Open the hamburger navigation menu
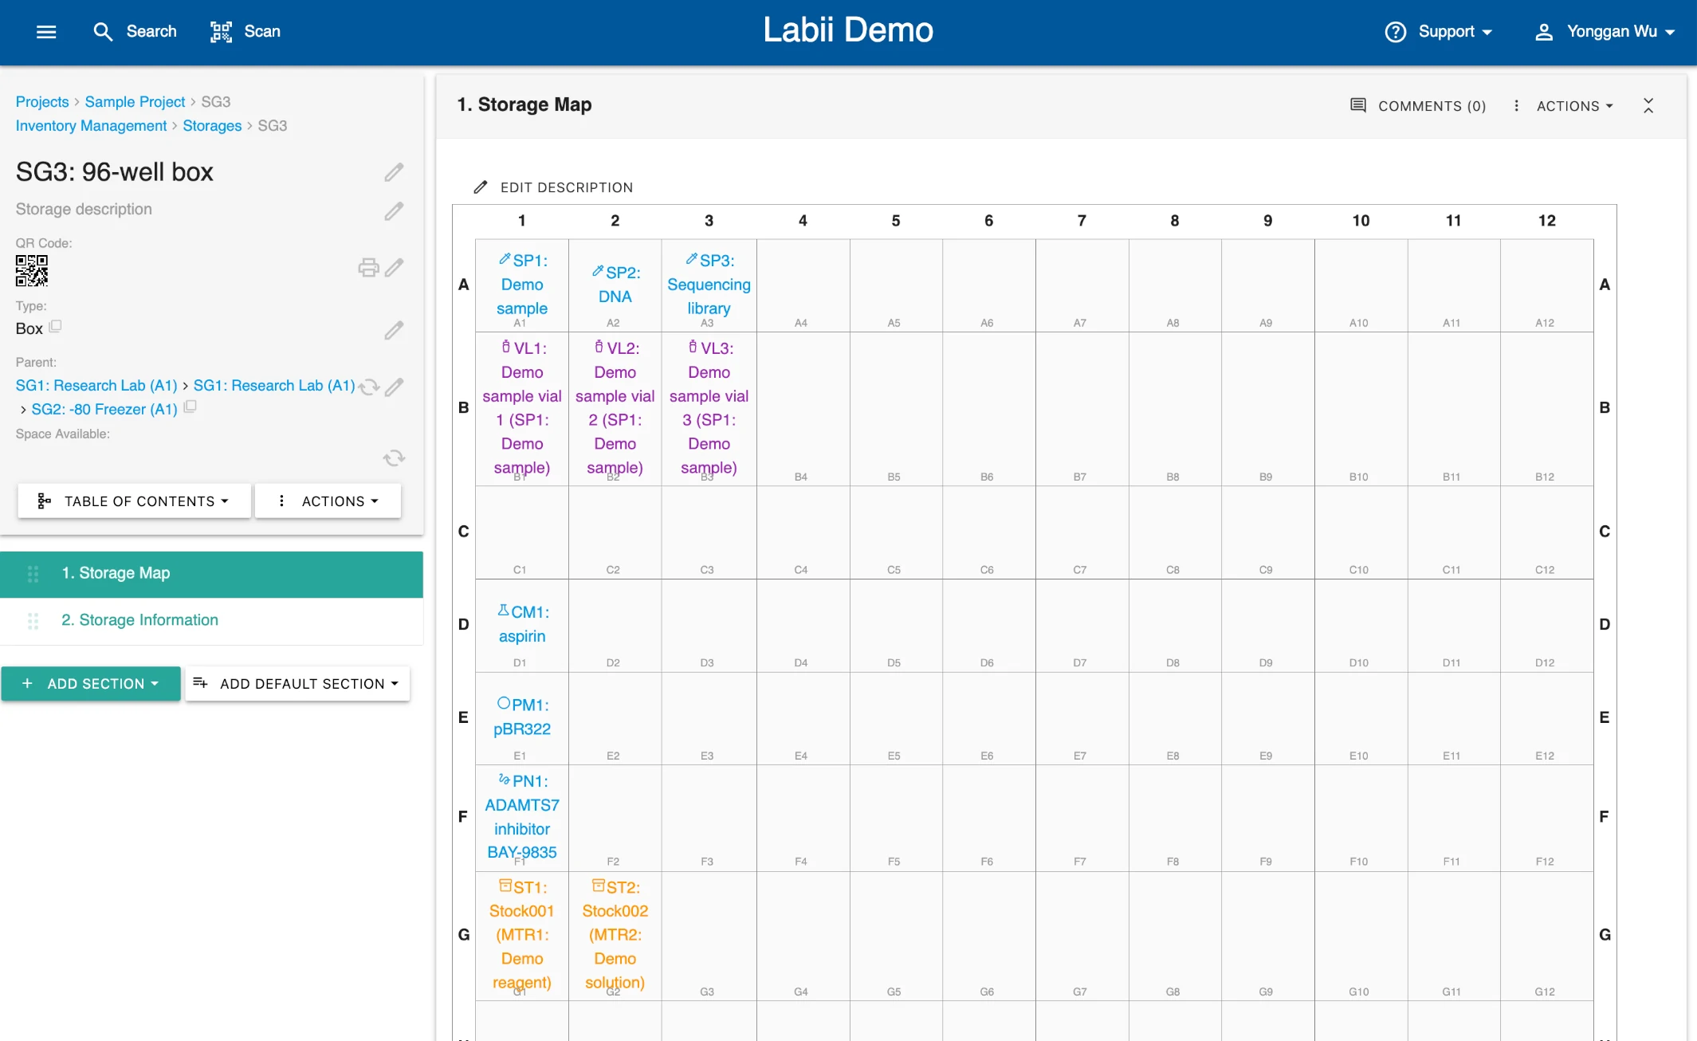This screenshot has width=1697, height=1041. [x=46, y=32]
